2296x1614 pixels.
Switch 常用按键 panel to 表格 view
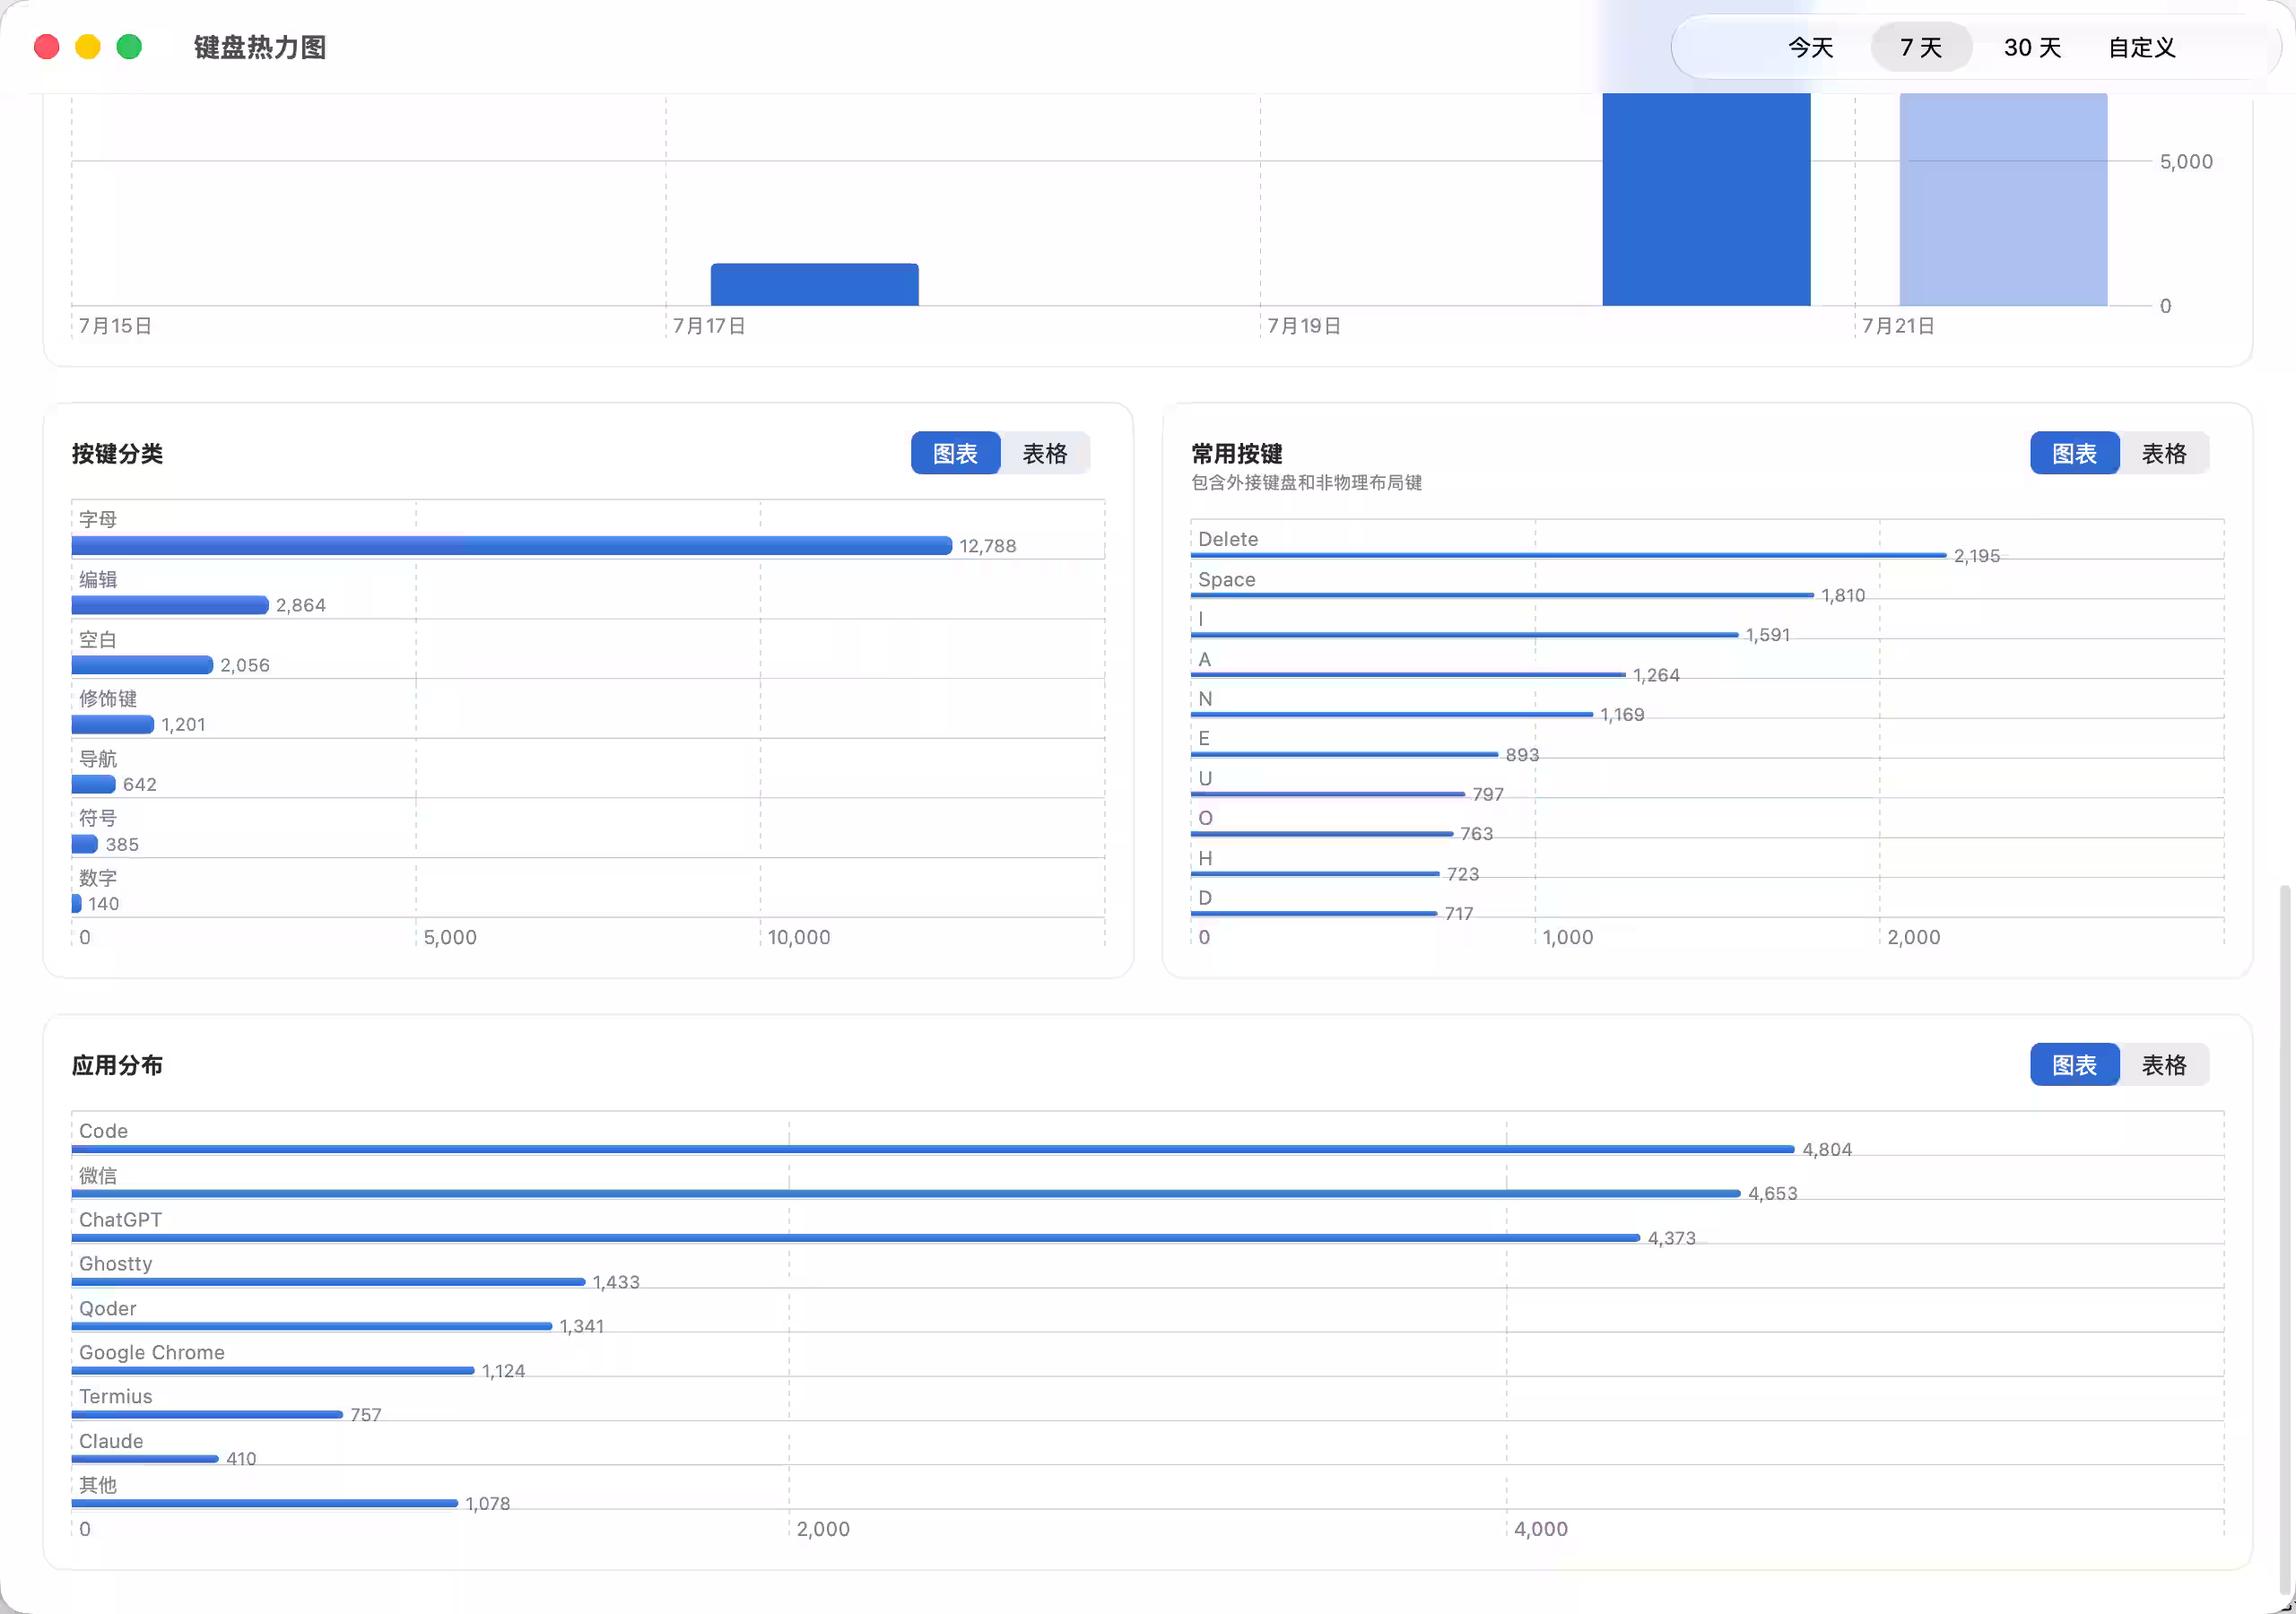pyautogui.click(x=2163, y=453)
